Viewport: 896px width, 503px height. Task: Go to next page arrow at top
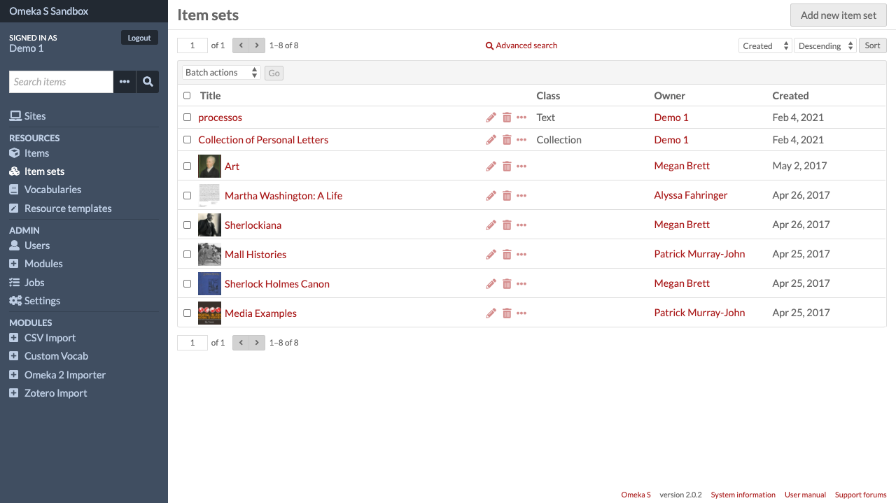(x=257, y=45)
